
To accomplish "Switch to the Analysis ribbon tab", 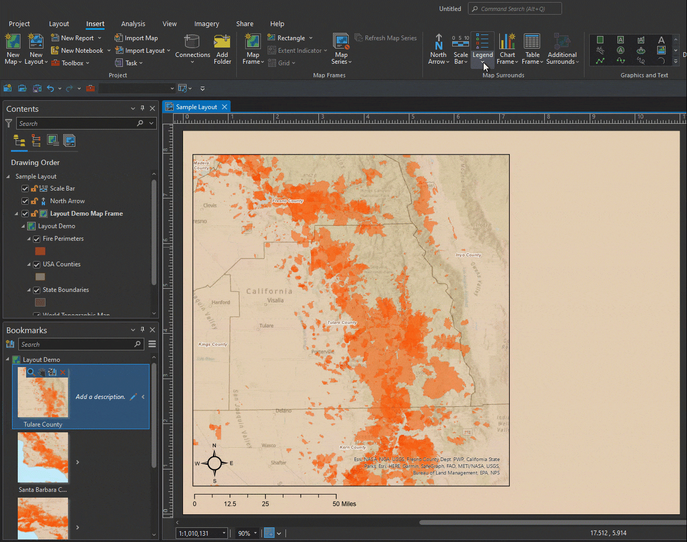I will point(133,24).
